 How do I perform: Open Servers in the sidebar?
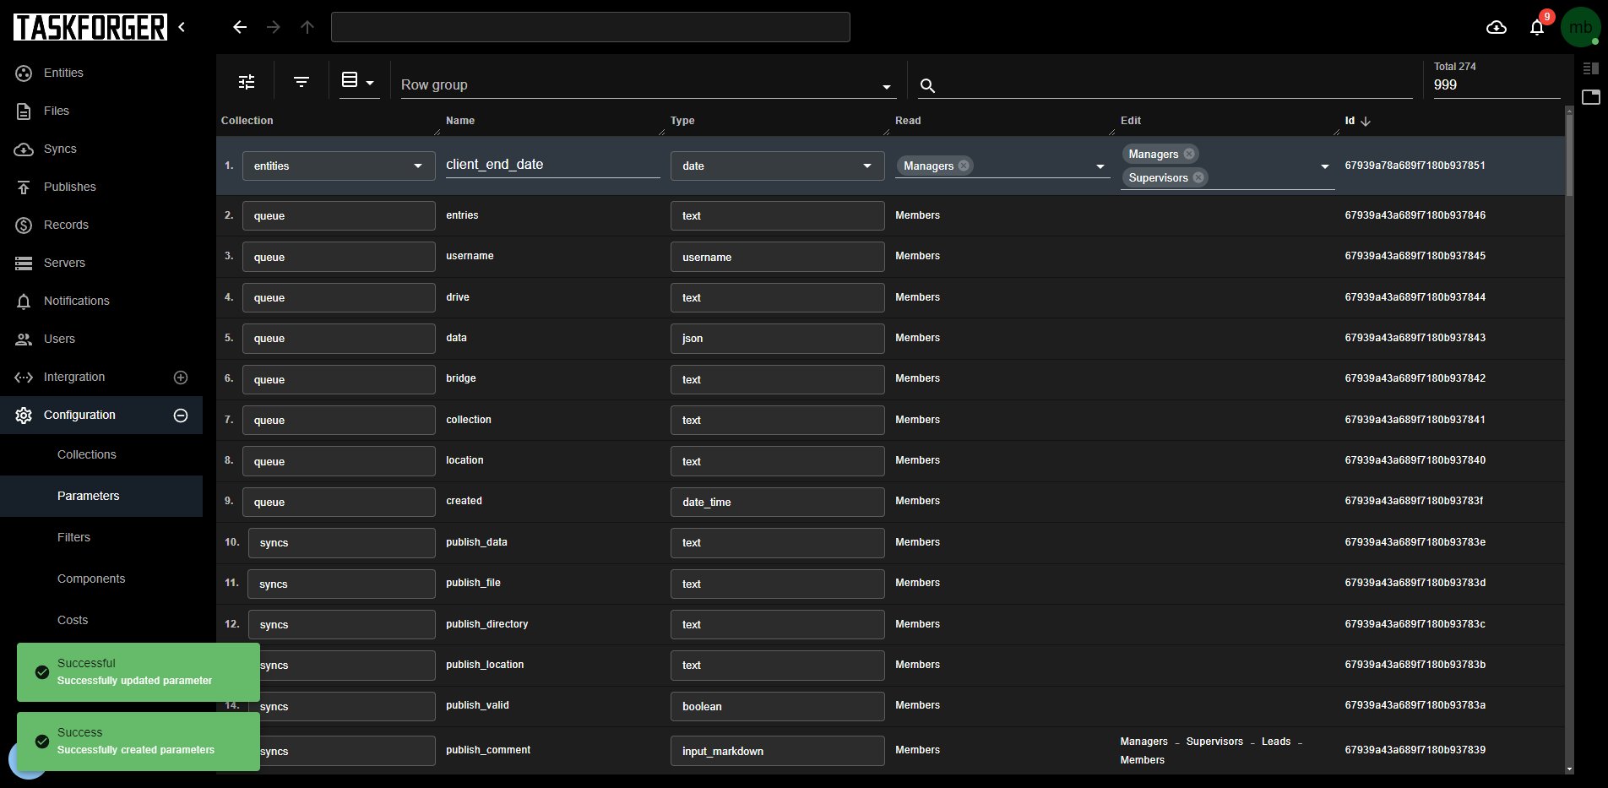click(x=101, y=263)
